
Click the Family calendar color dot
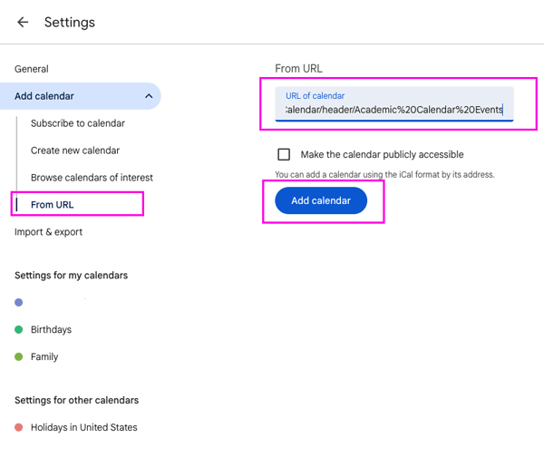coord(19,356)
